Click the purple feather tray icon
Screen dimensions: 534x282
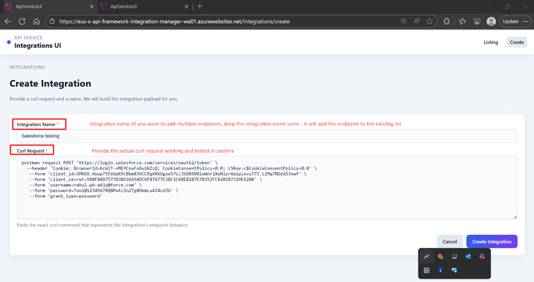click(x=427, y=256)
